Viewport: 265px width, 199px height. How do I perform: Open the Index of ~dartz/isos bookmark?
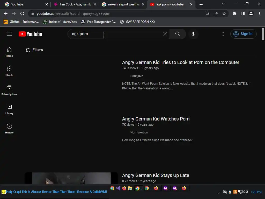[x=60, y=22]
